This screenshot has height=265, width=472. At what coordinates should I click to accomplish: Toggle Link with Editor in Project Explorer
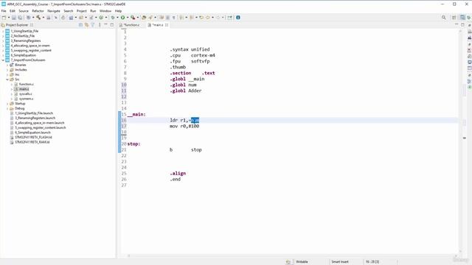(87, 25)
